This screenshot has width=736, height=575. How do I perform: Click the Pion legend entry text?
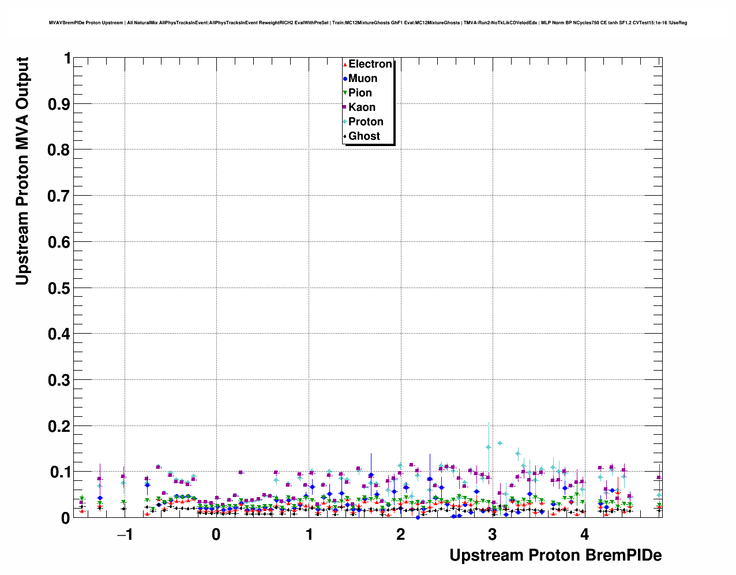[360, 93]
